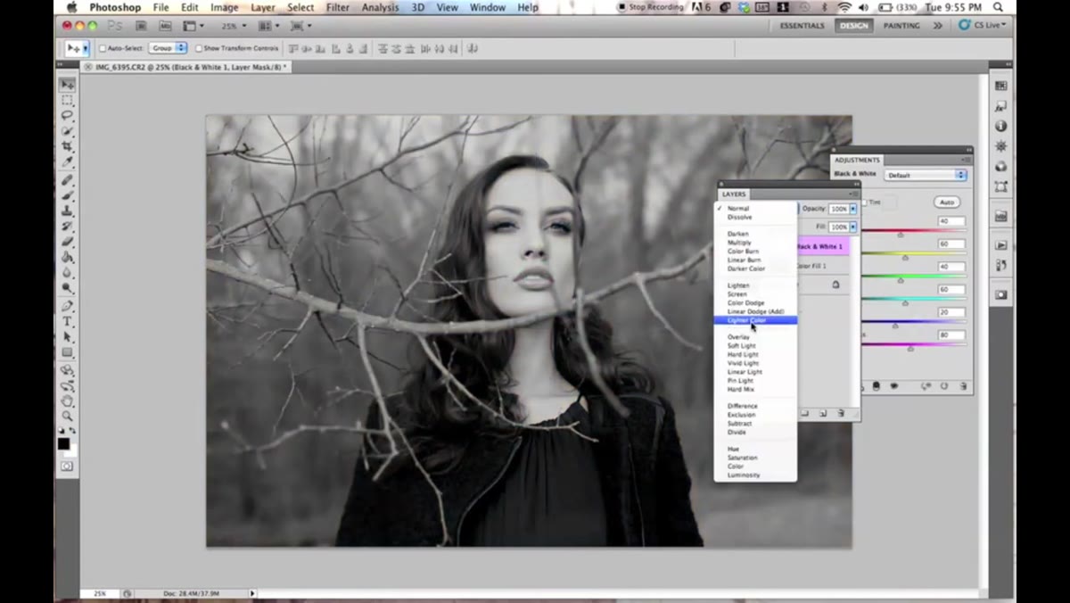Select the Eyedropper tool
This screenshot has width=1070, height=603.
click(68, 161)
